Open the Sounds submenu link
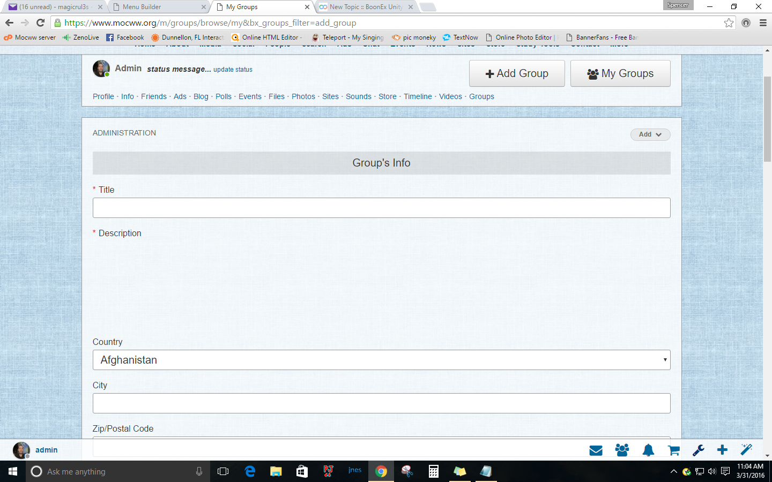772x482 pixels. [359, 96]
